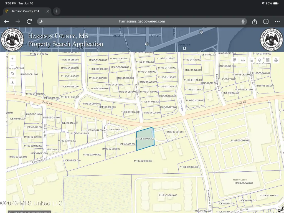Image resolution: width=284 pixels, height=213 pixels.
Task: Reload the browser page
Action: click(29, 21)
